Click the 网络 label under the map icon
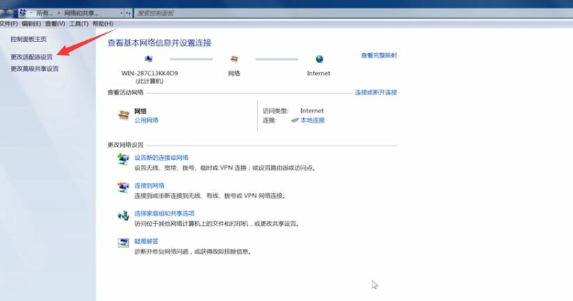Screen dimensions: 573x301 234,73
